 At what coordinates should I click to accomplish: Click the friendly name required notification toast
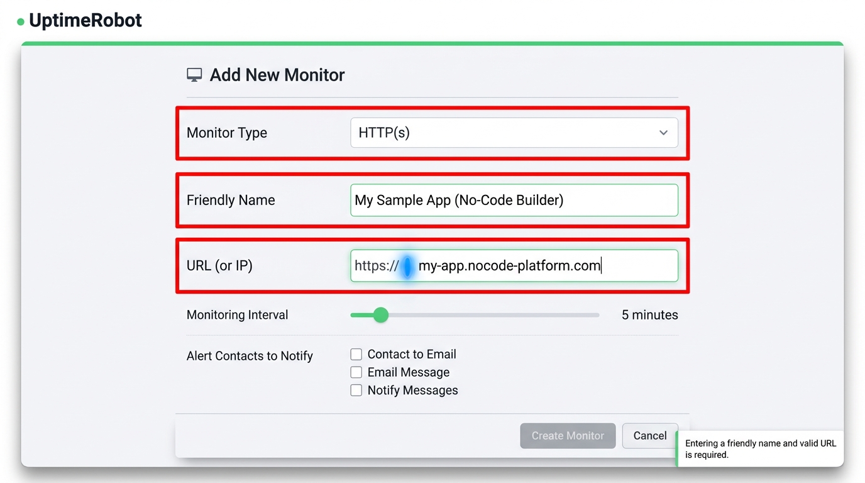point(760,448)
